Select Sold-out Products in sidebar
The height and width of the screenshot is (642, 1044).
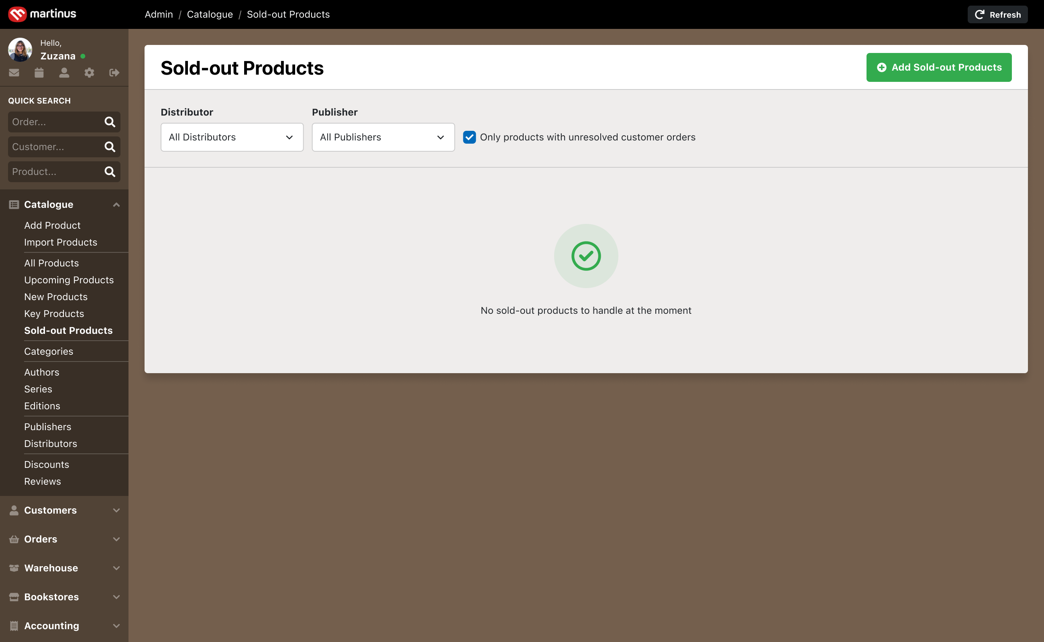tap(68, 331)
